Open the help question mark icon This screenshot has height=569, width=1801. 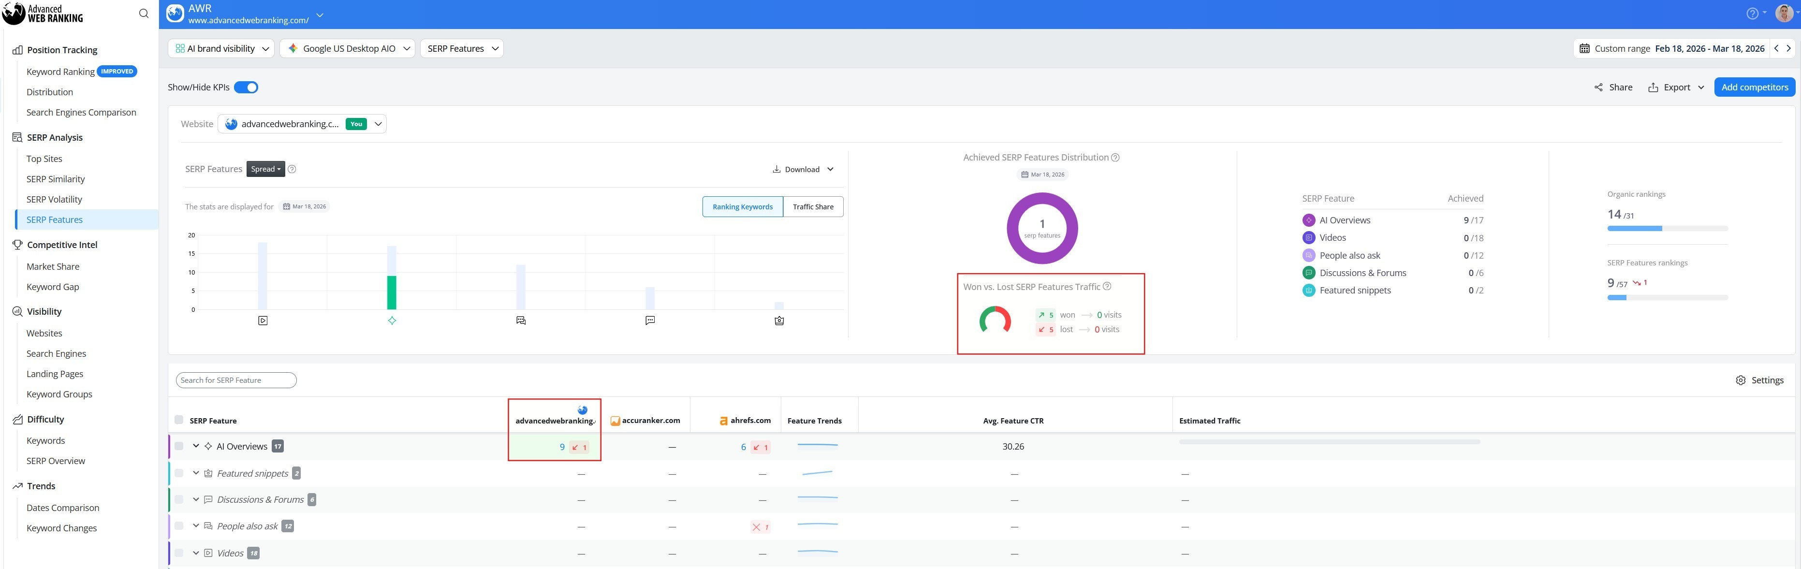tap(1752, 13)
